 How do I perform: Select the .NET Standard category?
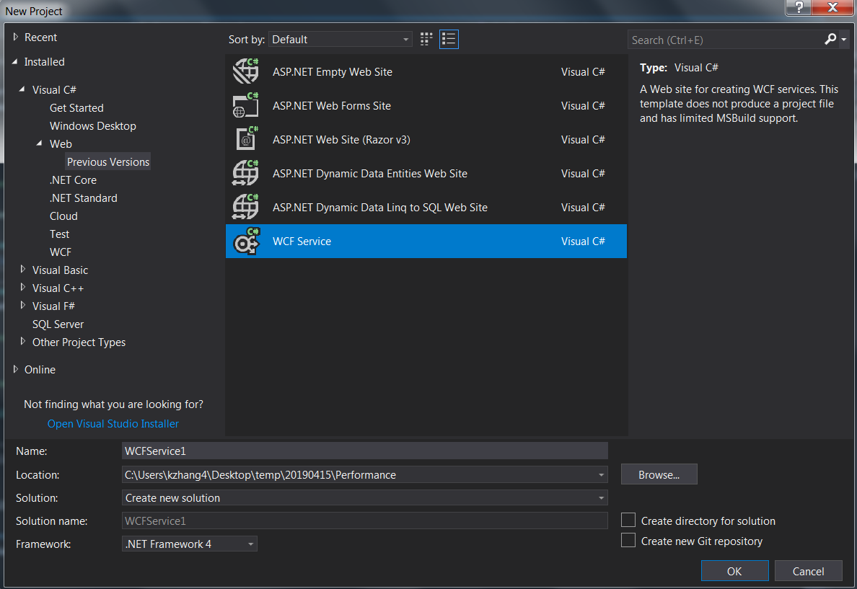point(84,198)
